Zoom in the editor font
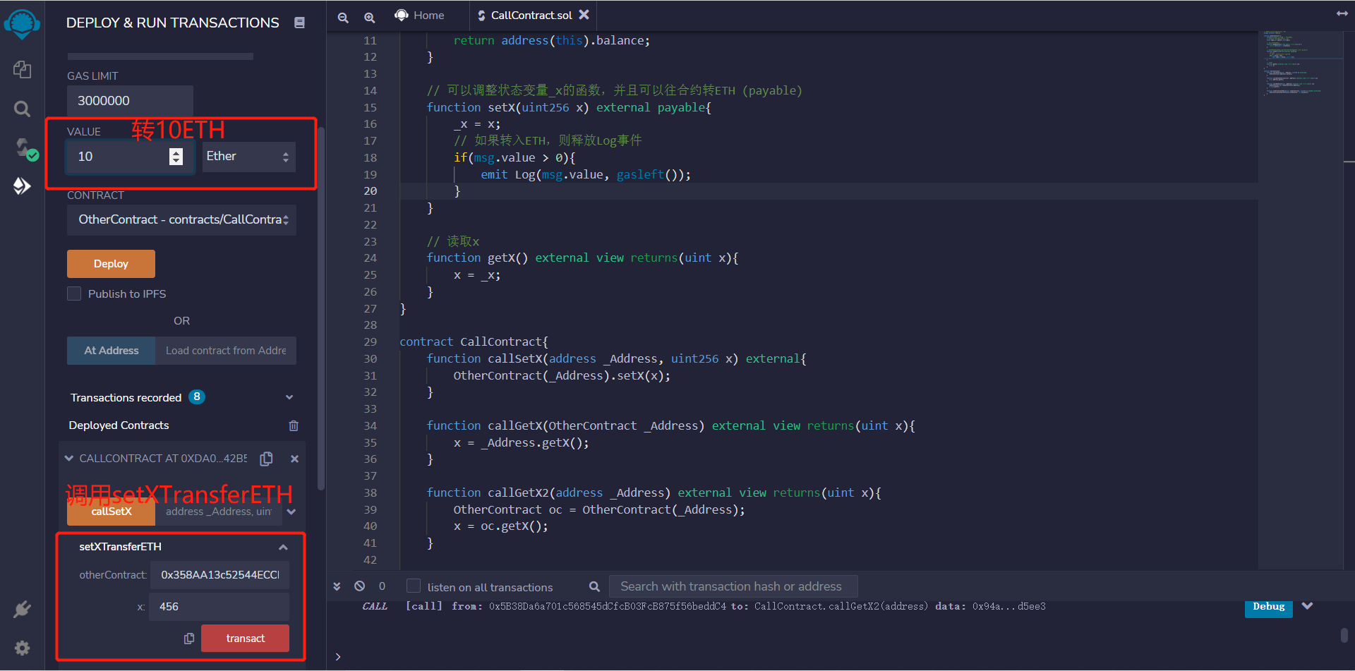1355x671 pixels. (x=369, y=17)
